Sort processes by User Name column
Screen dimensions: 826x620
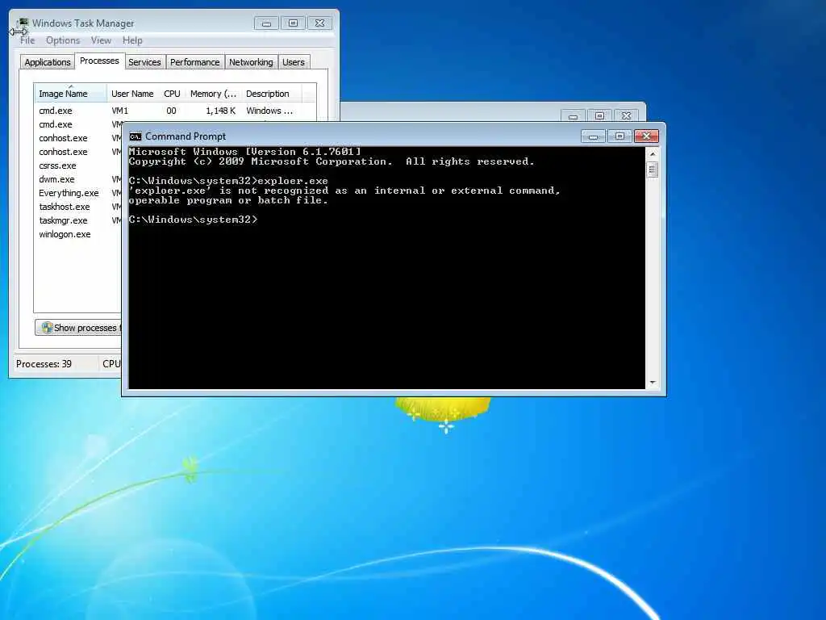coord(132,94)
